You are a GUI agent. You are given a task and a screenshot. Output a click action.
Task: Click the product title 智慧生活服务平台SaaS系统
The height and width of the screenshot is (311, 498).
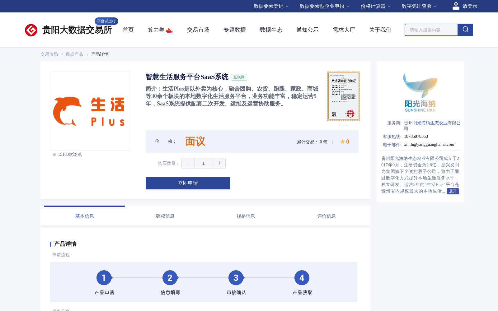187,77
